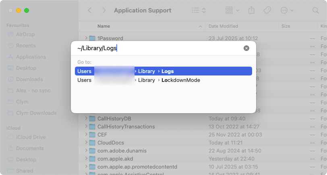
Task: Click the Documents page icon under iCloud
Action: [10, 148]
